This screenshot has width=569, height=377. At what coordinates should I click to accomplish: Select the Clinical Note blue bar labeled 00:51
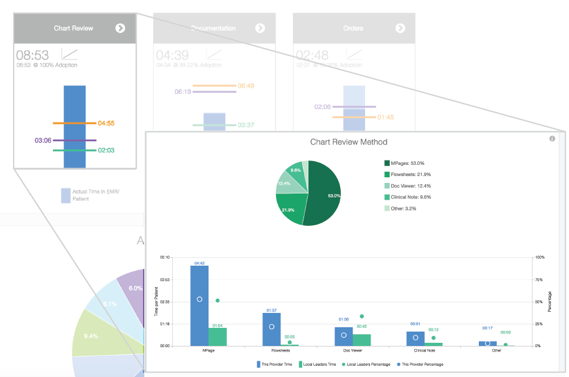(x=415, y=339)
